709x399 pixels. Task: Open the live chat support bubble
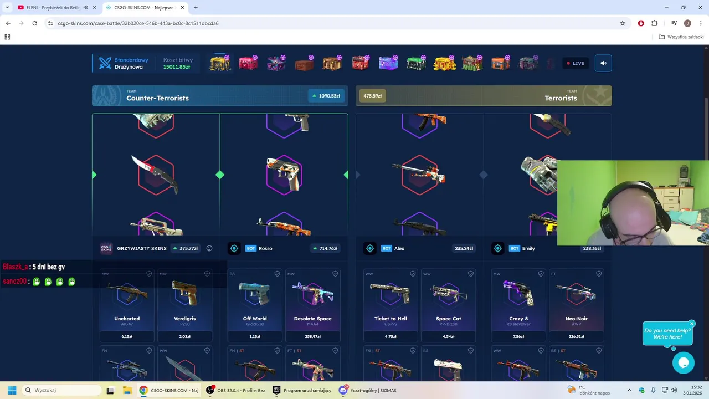click(684, 363)
